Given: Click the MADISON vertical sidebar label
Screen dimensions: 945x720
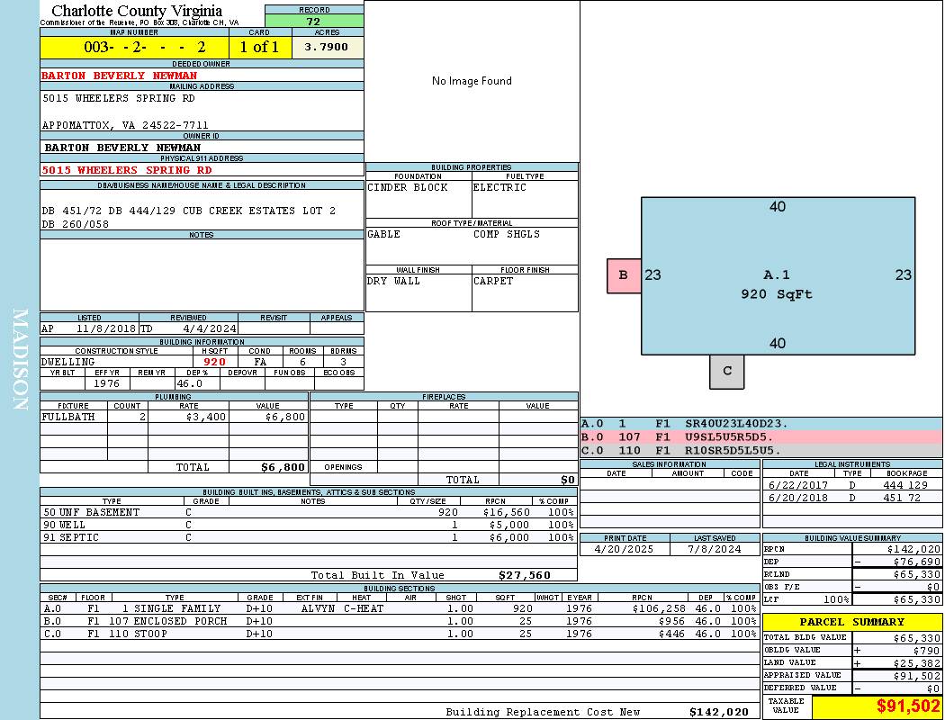Looking at the screenshot, I should tap(20, 360).
